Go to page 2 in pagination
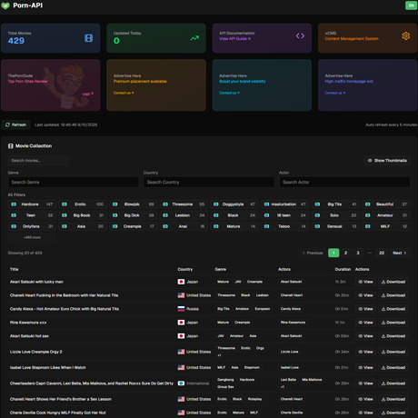418x418 pixels. pos(345,253)
